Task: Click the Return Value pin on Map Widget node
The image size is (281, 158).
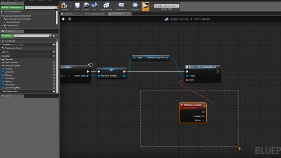Action: 87,76
